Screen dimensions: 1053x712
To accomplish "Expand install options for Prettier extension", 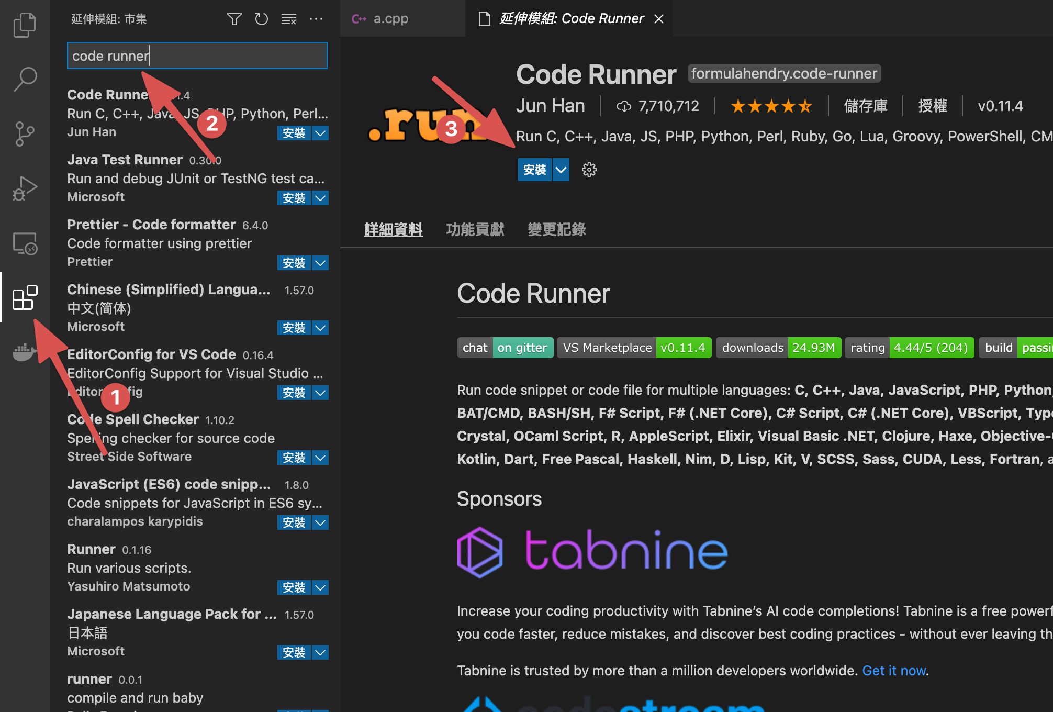I will (320, 263).
